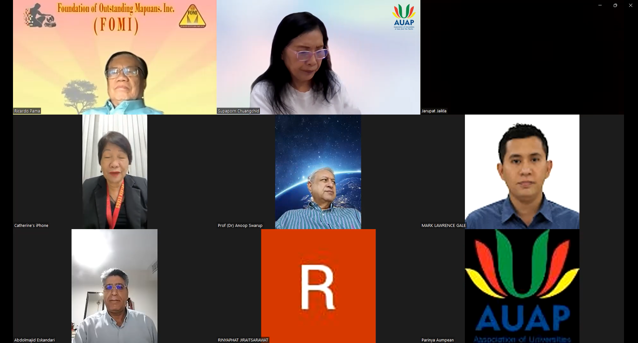Click the orange R avatar for RINYAPHAT
Viewport: 638px width, 343px height.
318,286
